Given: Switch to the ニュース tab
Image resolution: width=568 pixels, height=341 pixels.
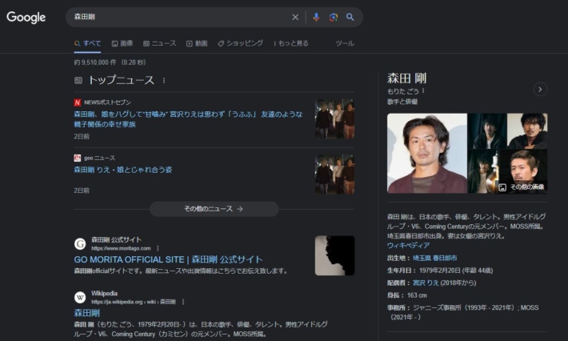Looking at the screenshot, I should tap(160, 43).
